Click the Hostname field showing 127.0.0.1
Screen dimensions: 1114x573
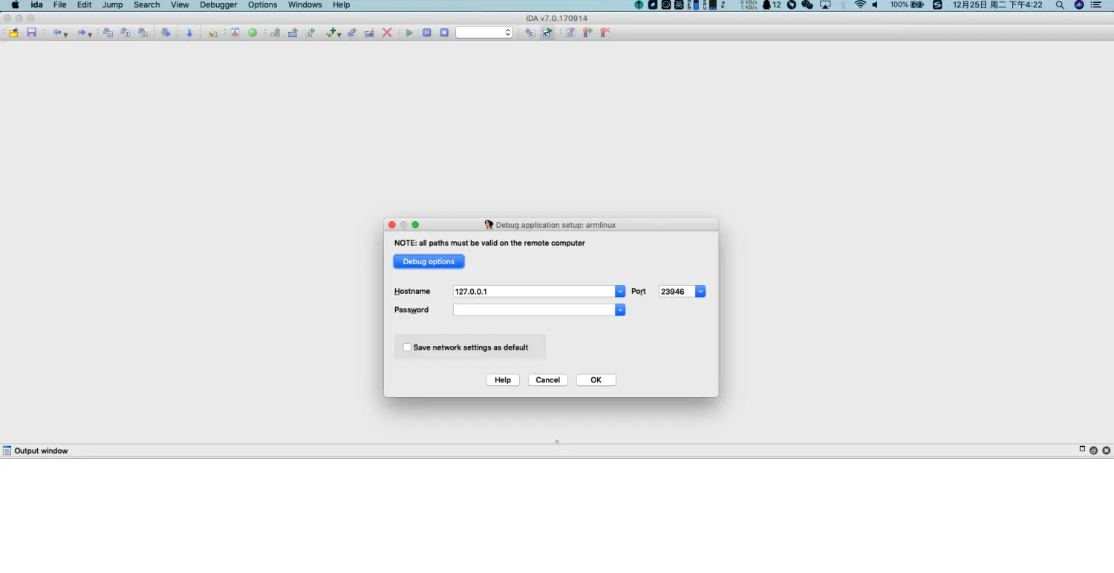pos(534,292)
